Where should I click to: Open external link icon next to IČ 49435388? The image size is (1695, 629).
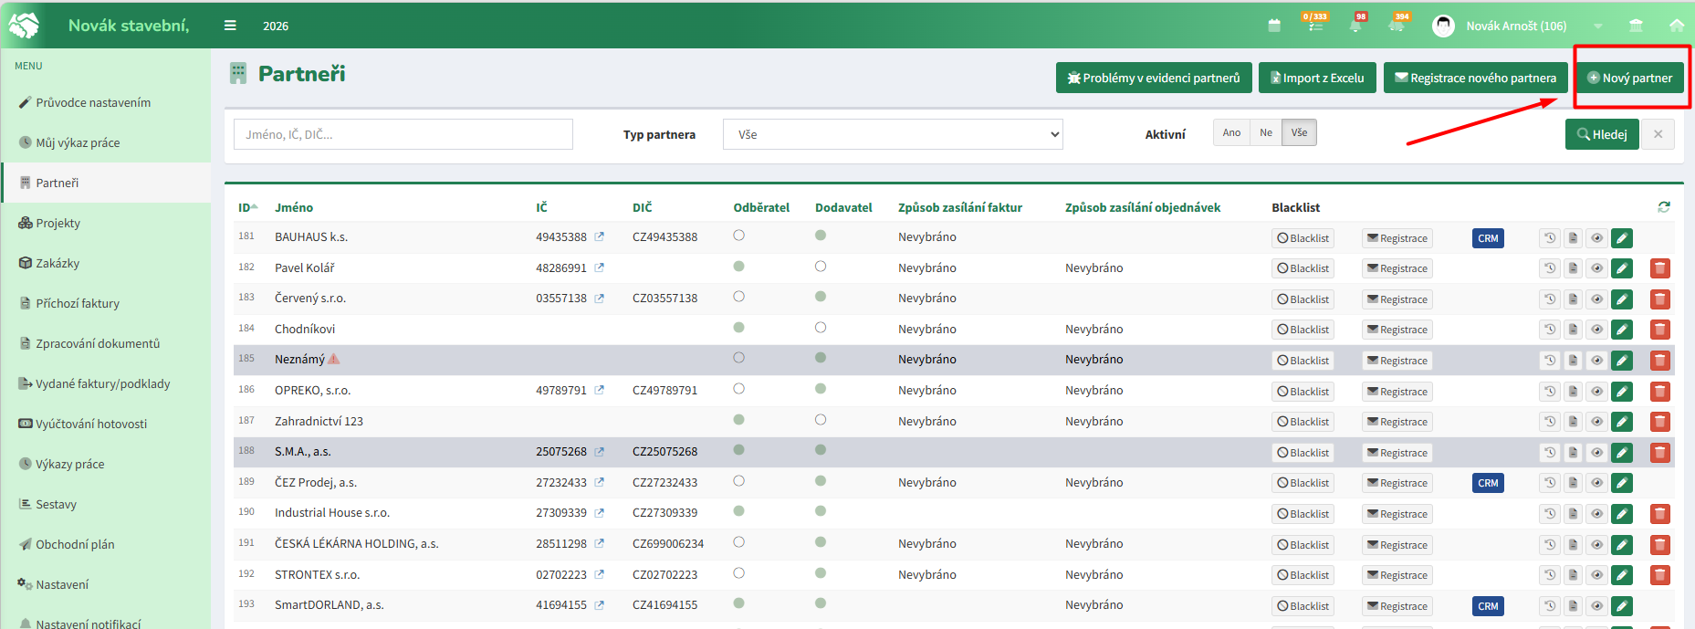pos(600,236)
